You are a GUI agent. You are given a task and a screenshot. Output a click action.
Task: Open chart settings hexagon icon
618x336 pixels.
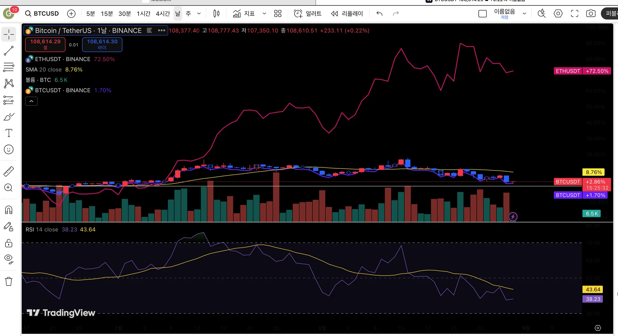click(558, 14)
